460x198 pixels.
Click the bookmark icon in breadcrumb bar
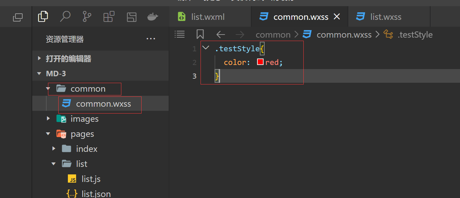click(x=200, y=34)
